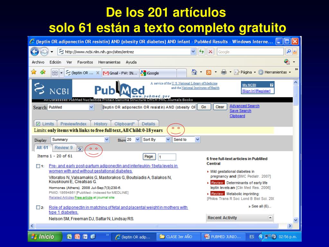Click the Save Search link
Viewport: 329px width, 247px height.
pyautogui.click(x=240, y=111)
